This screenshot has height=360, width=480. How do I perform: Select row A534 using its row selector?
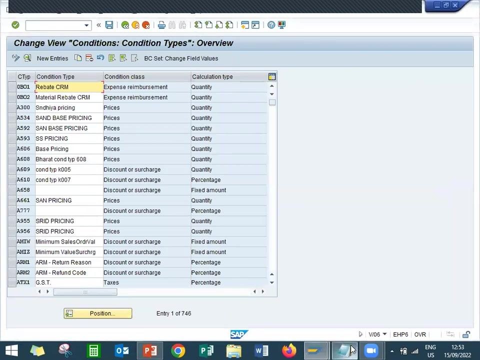click(12, 118)
